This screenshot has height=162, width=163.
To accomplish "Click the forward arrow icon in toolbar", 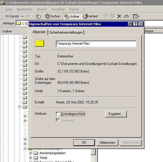I will point(28,16).
